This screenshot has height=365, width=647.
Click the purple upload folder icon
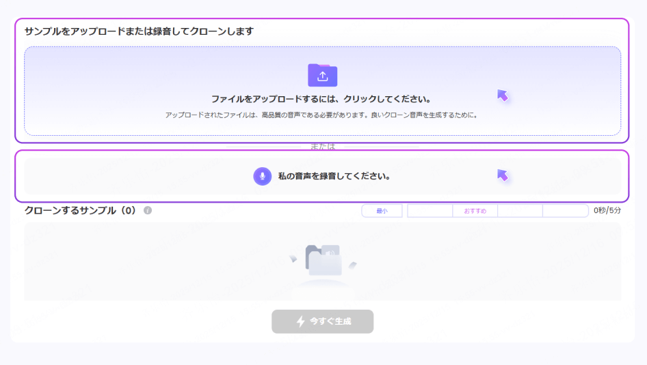[x=322, y=75]
